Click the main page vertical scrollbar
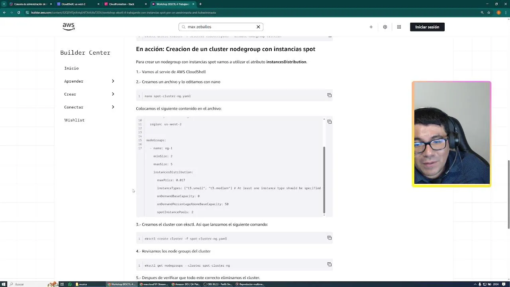The height and width of the screenshot is (287, 510). [508, 195]
